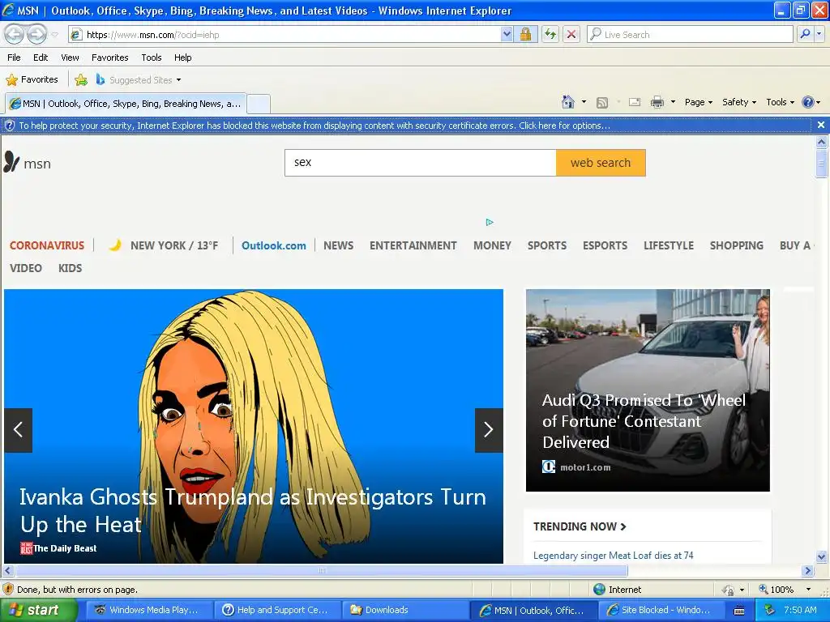The width and height of the screenshot is (830, 622).
Task: Open the Suggested Sites dropdown
Action: click(x=178, y=80)
